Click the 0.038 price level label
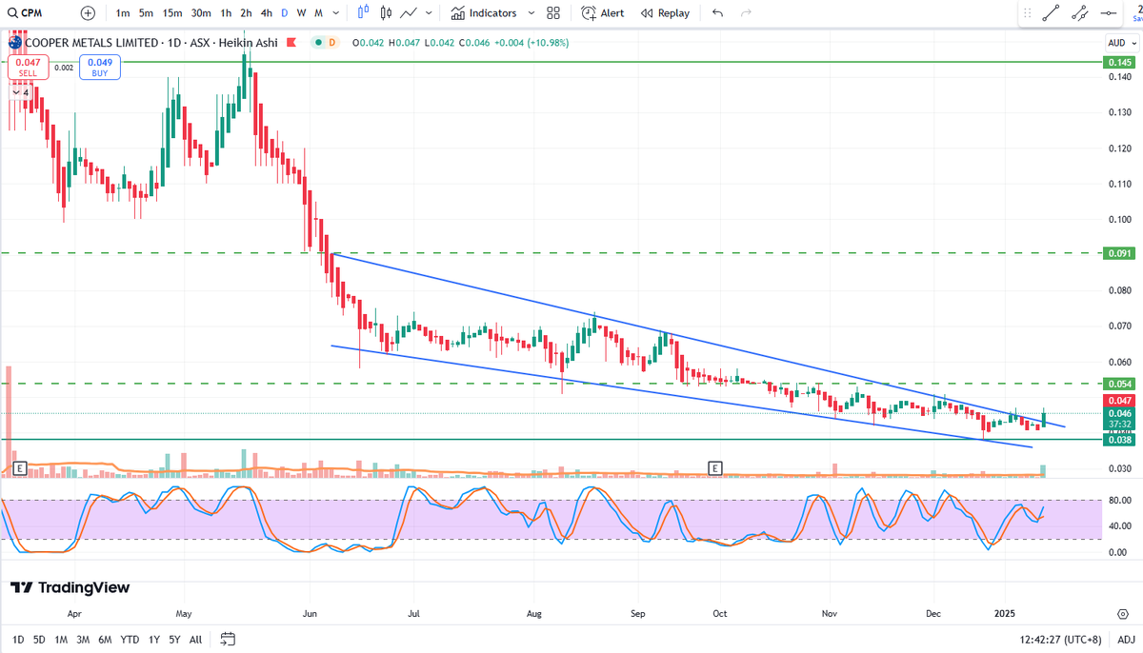Image resolution: width=1143 pixels, height=653 pixels. (1117, 440)
